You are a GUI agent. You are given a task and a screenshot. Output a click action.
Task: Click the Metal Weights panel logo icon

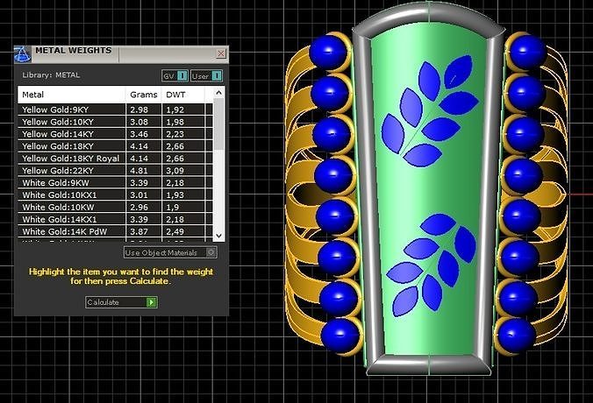pos(22,54)
